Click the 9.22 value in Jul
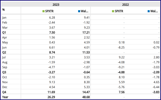 click(x=122, y=57)
